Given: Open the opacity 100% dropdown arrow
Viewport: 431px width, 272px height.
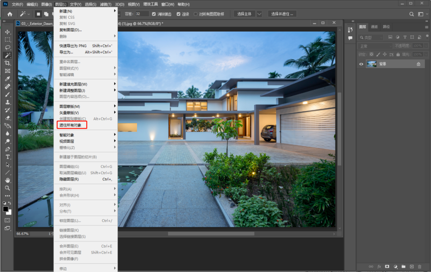Looking at the screenshot, I should pyautogui.click(x=426, y=46).
